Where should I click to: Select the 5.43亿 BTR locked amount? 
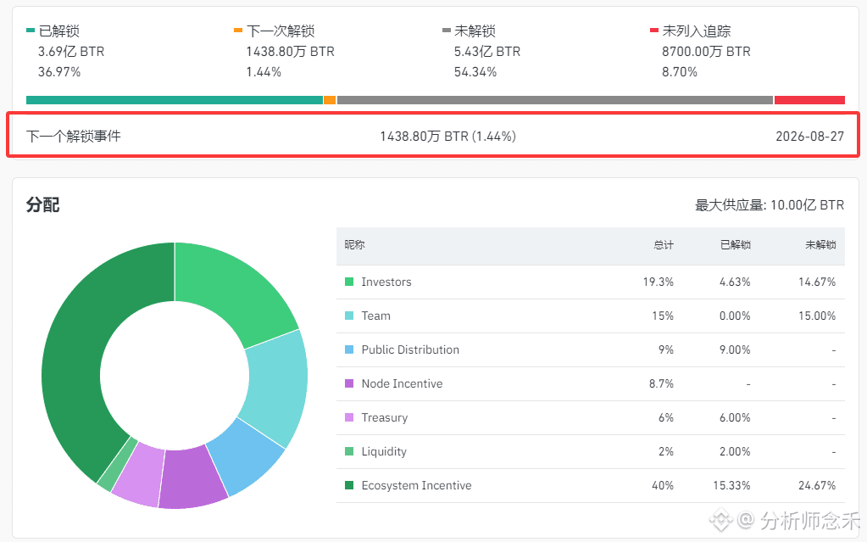pos(487,52)
